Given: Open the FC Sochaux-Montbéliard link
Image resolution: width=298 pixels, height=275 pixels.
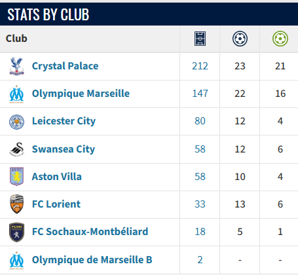Looking at the screenshot, I should click(x=90, y=232).
